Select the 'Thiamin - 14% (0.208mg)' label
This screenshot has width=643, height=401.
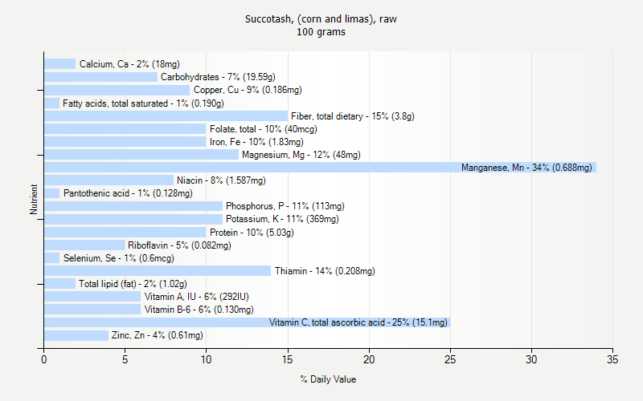click(325, 271)
